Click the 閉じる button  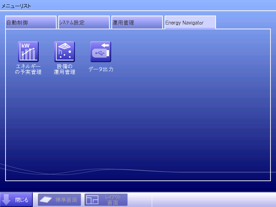16,200
